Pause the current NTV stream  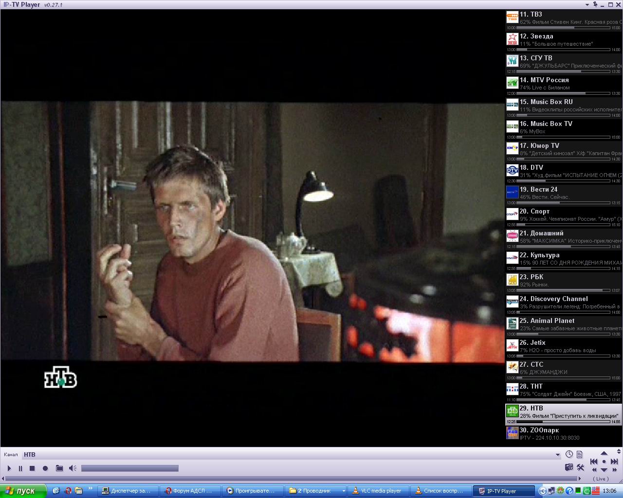(20, 468)
